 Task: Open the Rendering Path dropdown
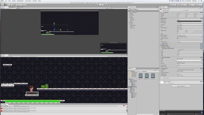(x=190, y=35)
